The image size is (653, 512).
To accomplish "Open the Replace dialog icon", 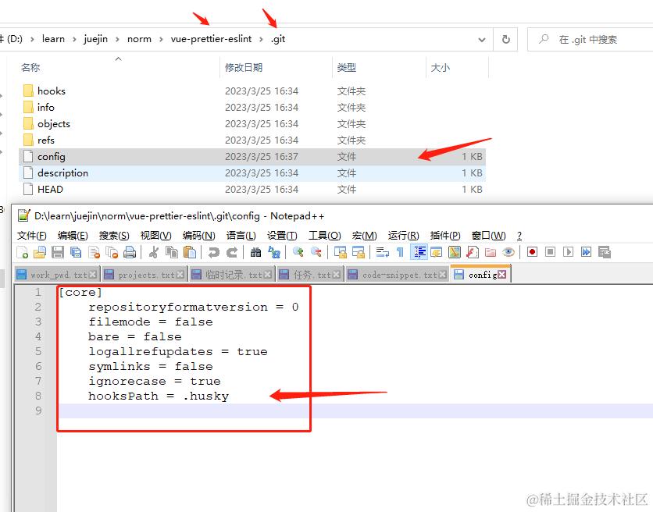I will pos(274,252).
